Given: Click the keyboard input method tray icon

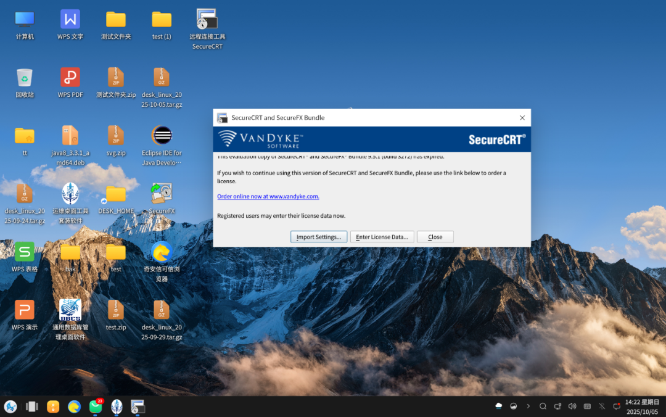Looking at the screenshot, I should pyautogui.click(x=587, y=407).
